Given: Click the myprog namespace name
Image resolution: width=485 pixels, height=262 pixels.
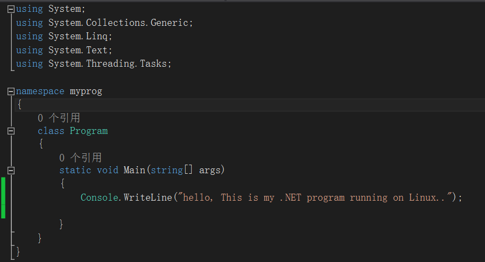Looking at the screenshot, I should point(86,91).
